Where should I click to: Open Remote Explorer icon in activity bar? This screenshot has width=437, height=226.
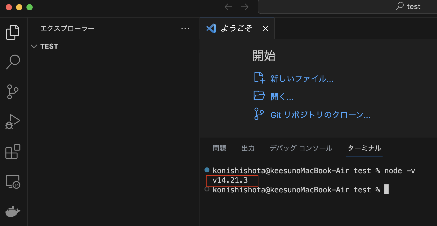[x=13, y=182]
